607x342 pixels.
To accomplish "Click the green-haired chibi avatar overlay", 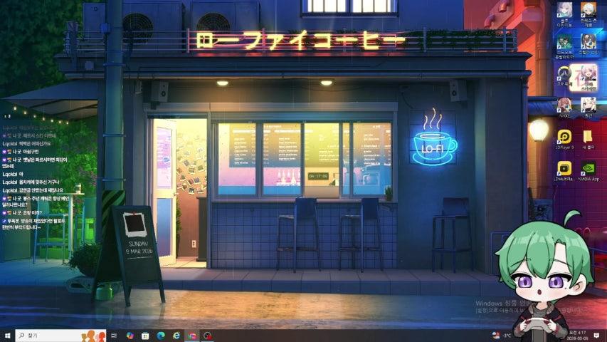I will point(544,277).
